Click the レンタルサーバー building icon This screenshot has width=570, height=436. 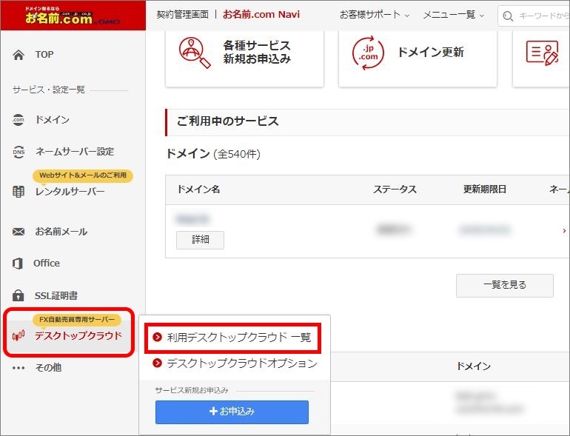coord(19,191)
